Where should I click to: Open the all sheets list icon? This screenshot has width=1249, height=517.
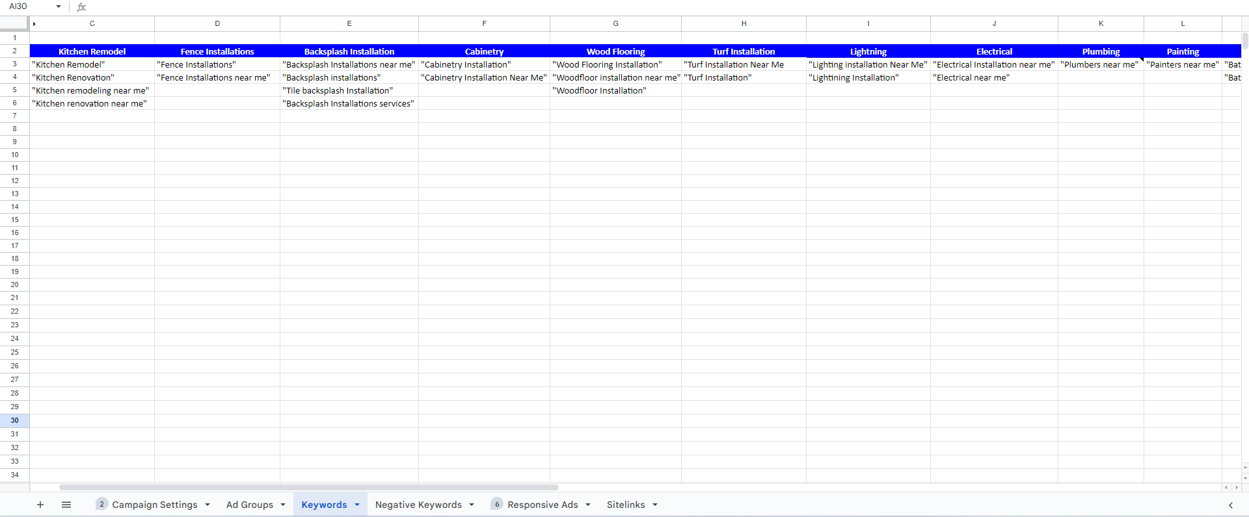[x=66, y=505]
